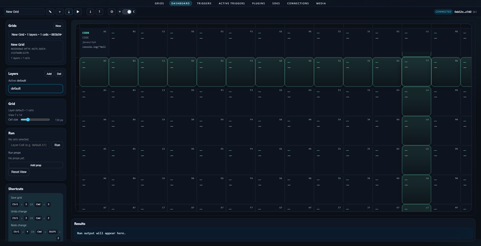Click the Add prop button
The height and width of the screenshot is (246, 481).
coord(36,165)
